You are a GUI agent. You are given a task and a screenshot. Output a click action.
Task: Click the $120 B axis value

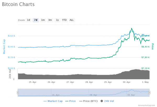[12, 57]
